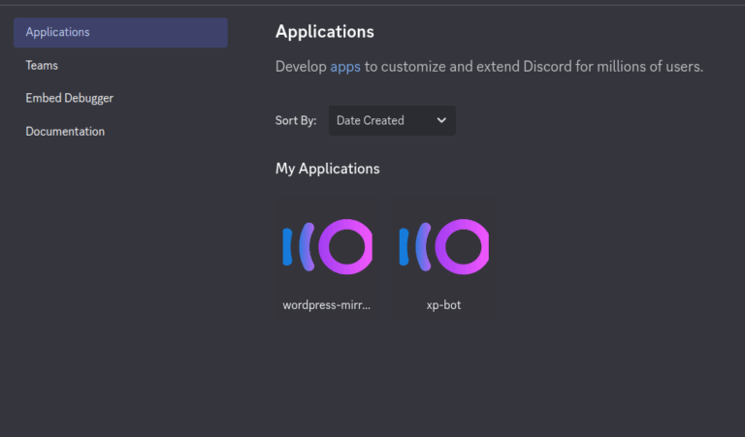The height and width of the screenshot is (437, 745).
Task: Select the 'xp-bot' app name label
Action: point(443,305)
